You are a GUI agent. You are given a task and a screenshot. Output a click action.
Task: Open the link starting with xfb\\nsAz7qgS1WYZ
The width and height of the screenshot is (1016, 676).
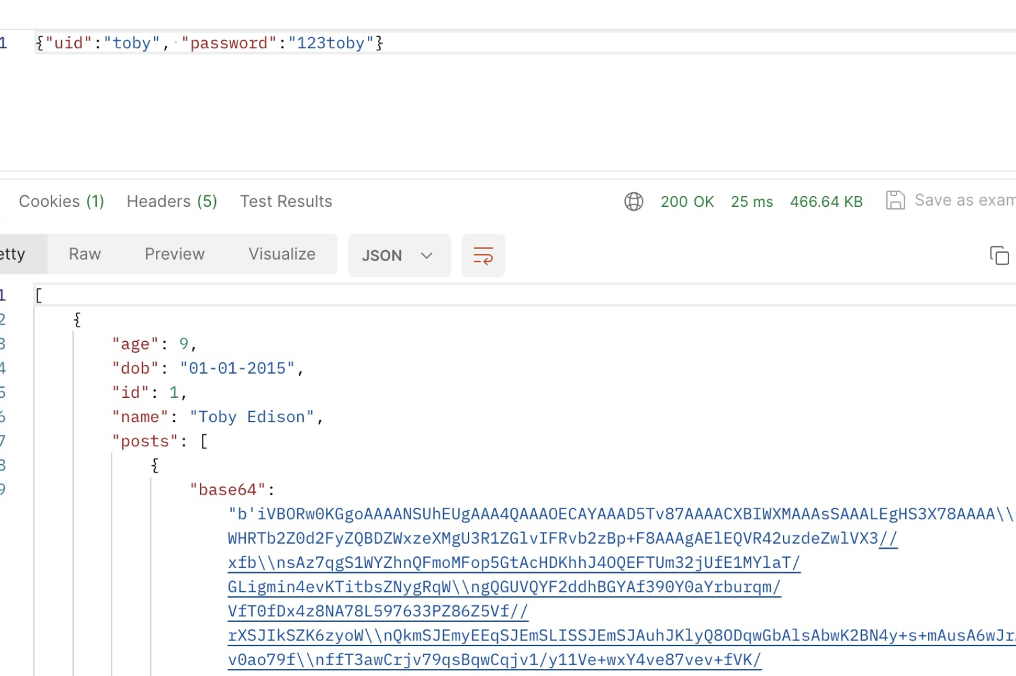pos(514,563)
